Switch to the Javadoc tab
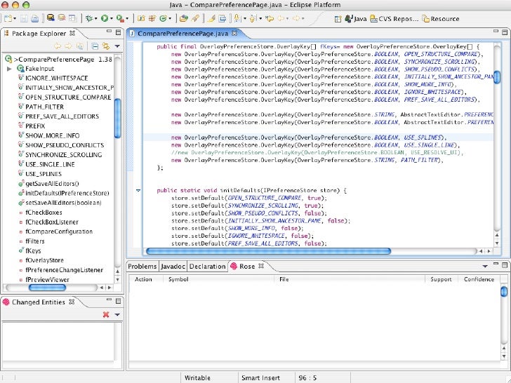The width and height of the screenshot is (511, 383). click(x=173, y=267)
